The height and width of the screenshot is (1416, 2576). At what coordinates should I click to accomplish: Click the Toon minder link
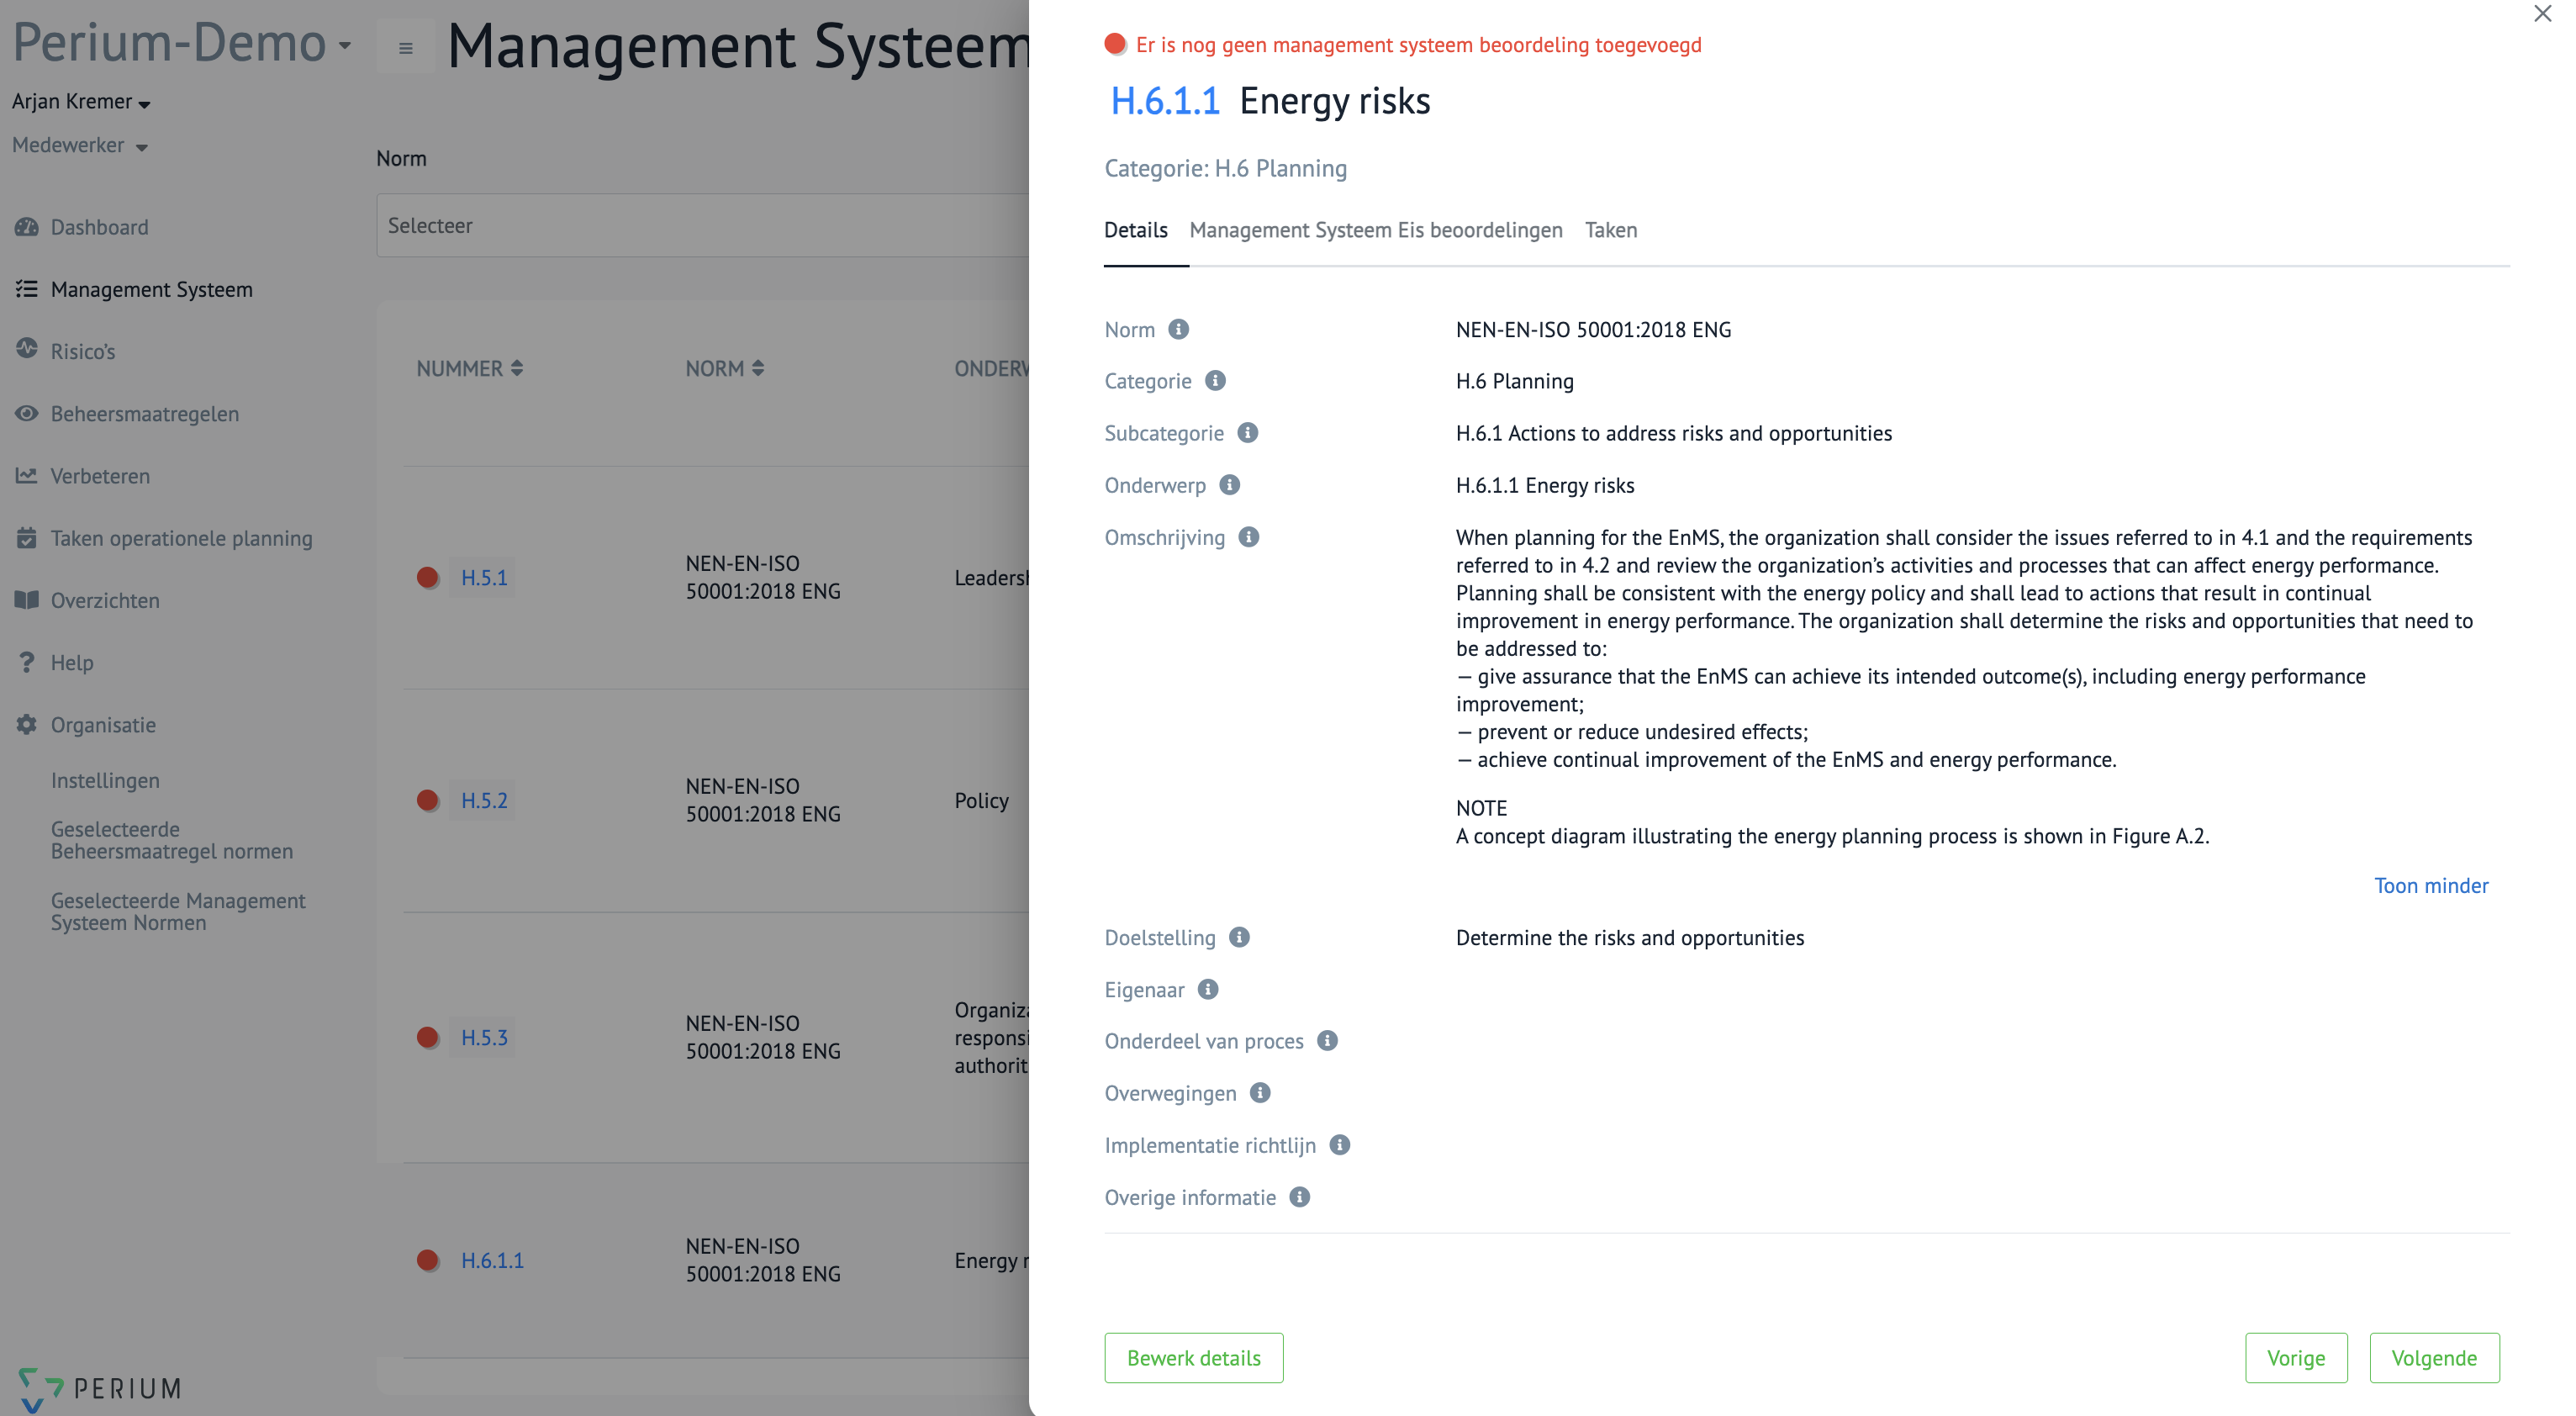click(2430, 885)
